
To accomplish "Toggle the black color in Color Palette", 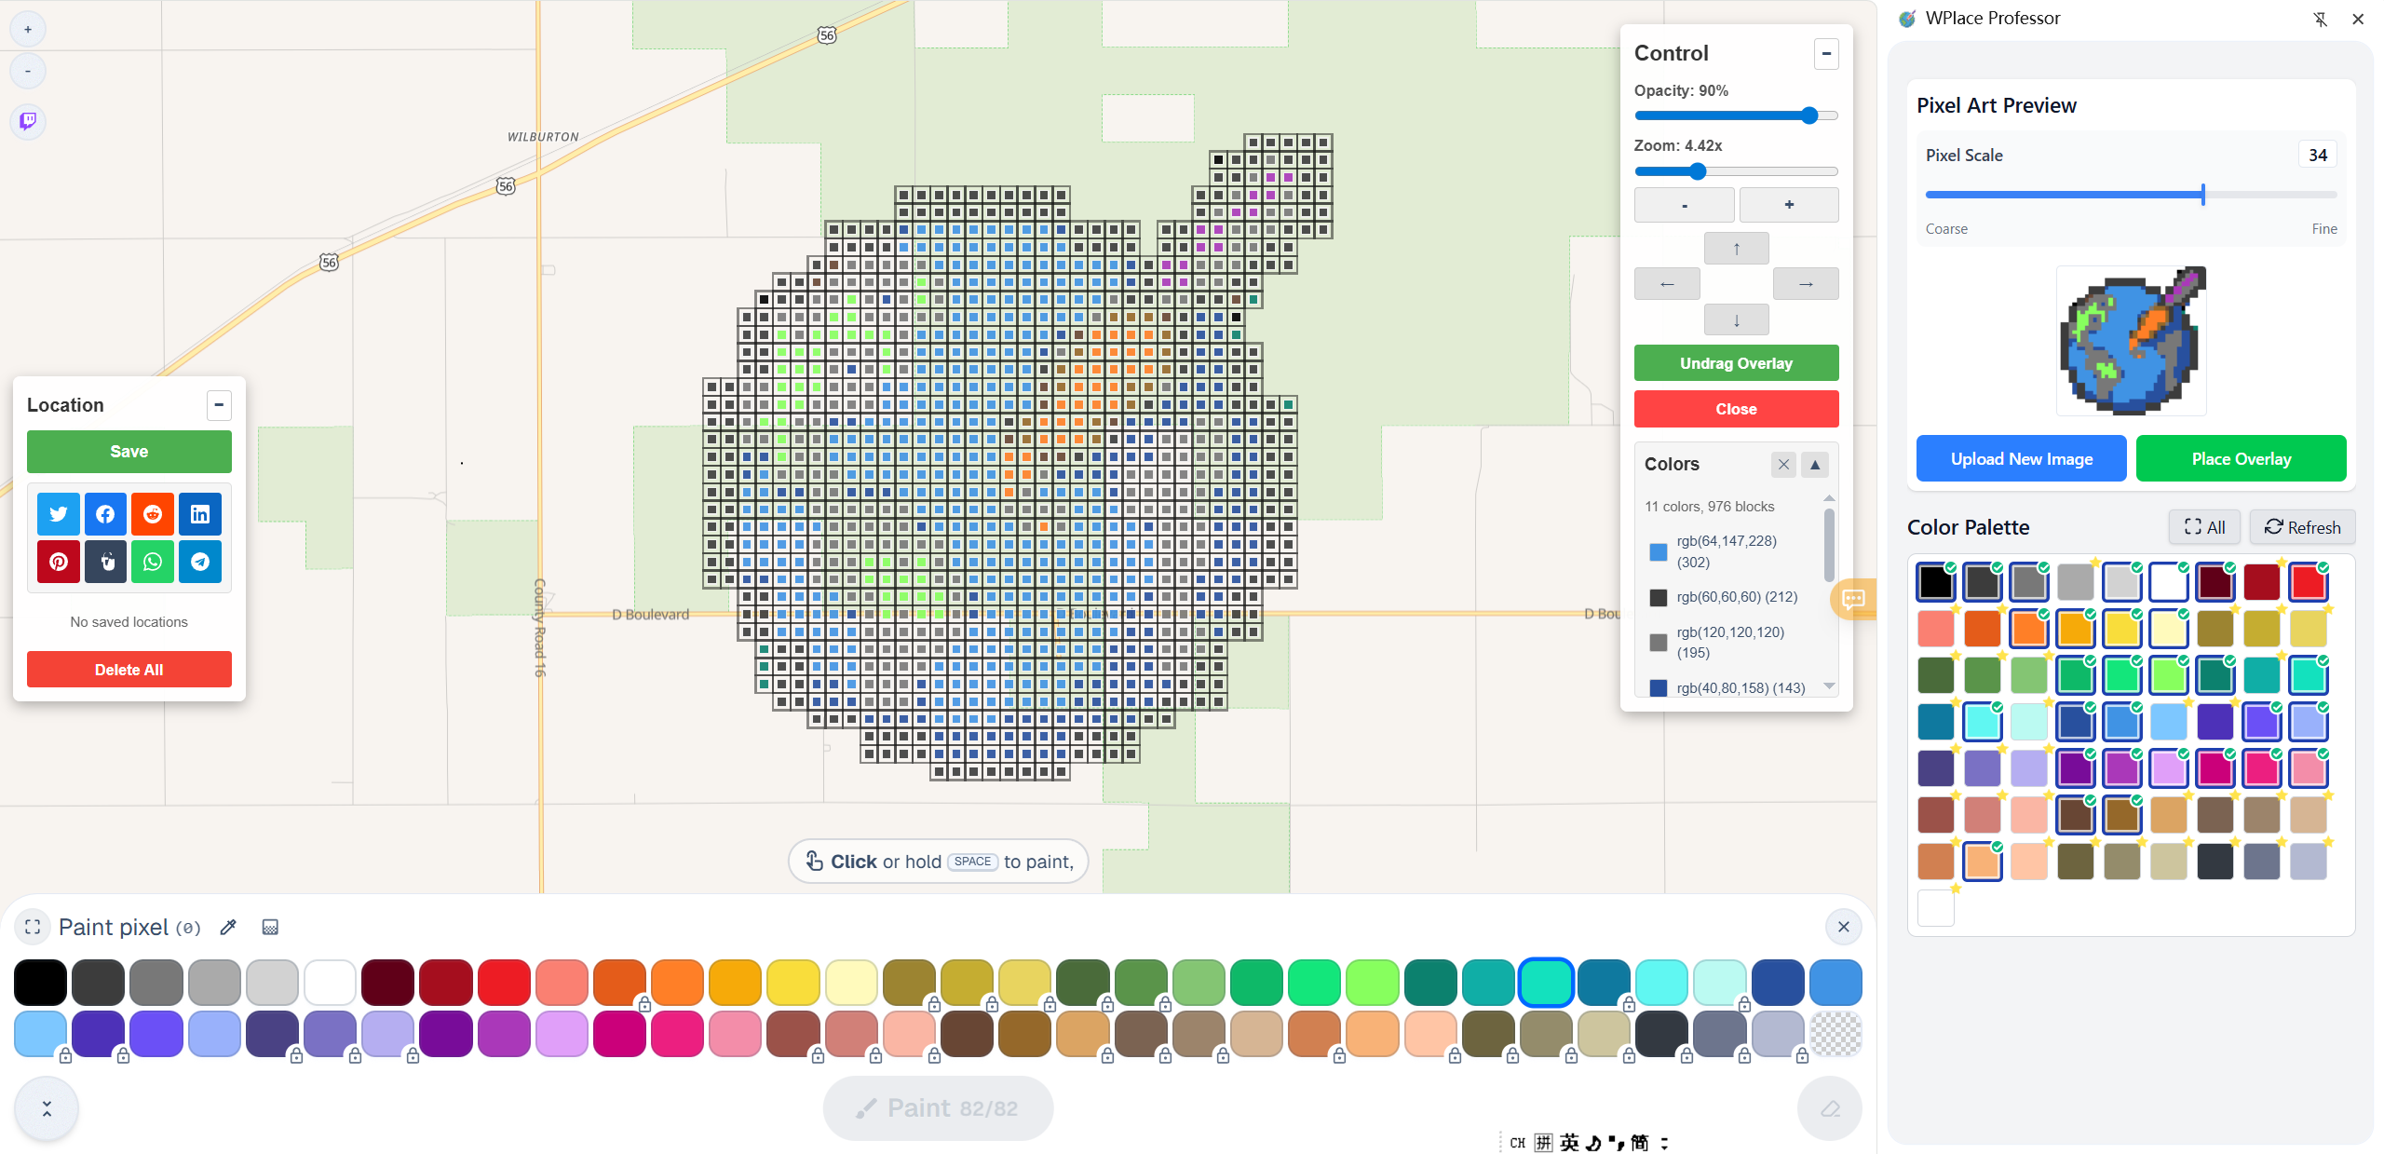I will pos(1935,583).
